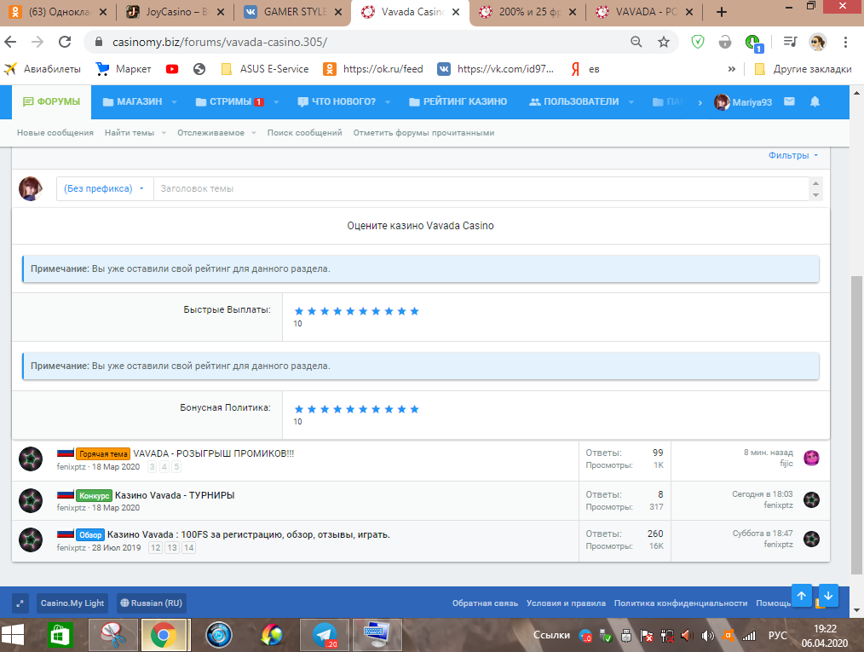864x652 pixels.
Task: Click the forum scroll-to-bottom arrow button
Action: pos(828,595)
